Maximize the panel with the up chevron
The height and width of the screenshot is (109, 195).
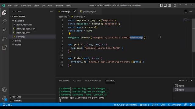coord(187,81)
